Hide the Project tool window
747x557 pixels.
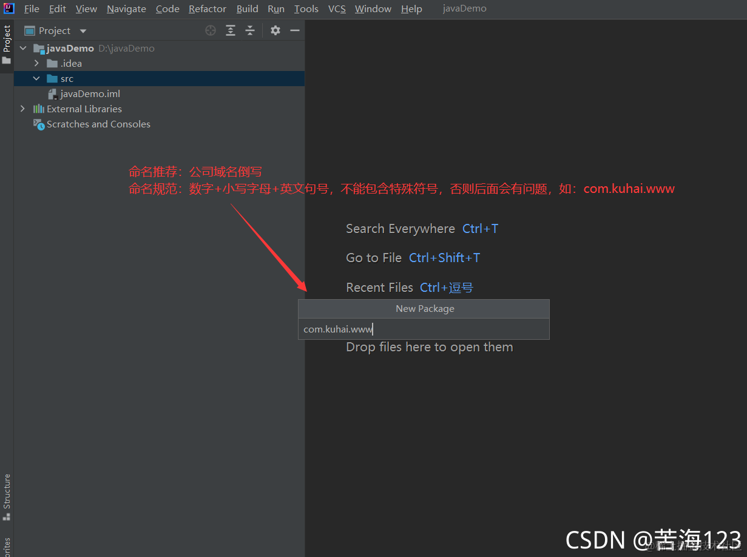pos(295,30)
